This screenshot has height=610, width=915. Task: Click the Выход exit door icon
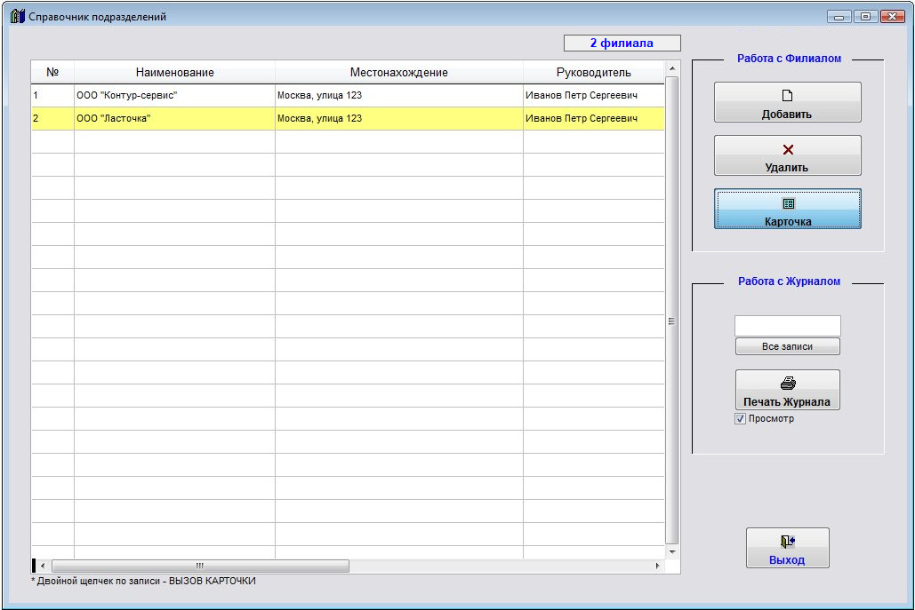(x=787, y=542)
